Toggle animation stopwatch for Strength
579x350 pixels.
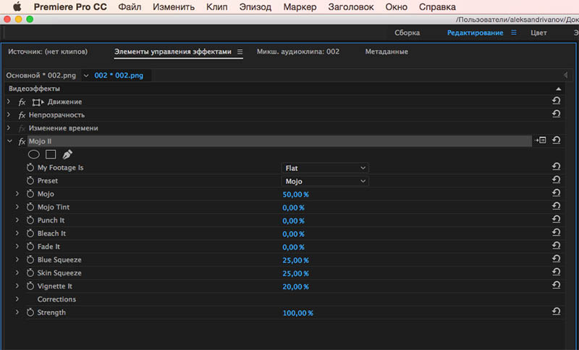coord(30,312)
